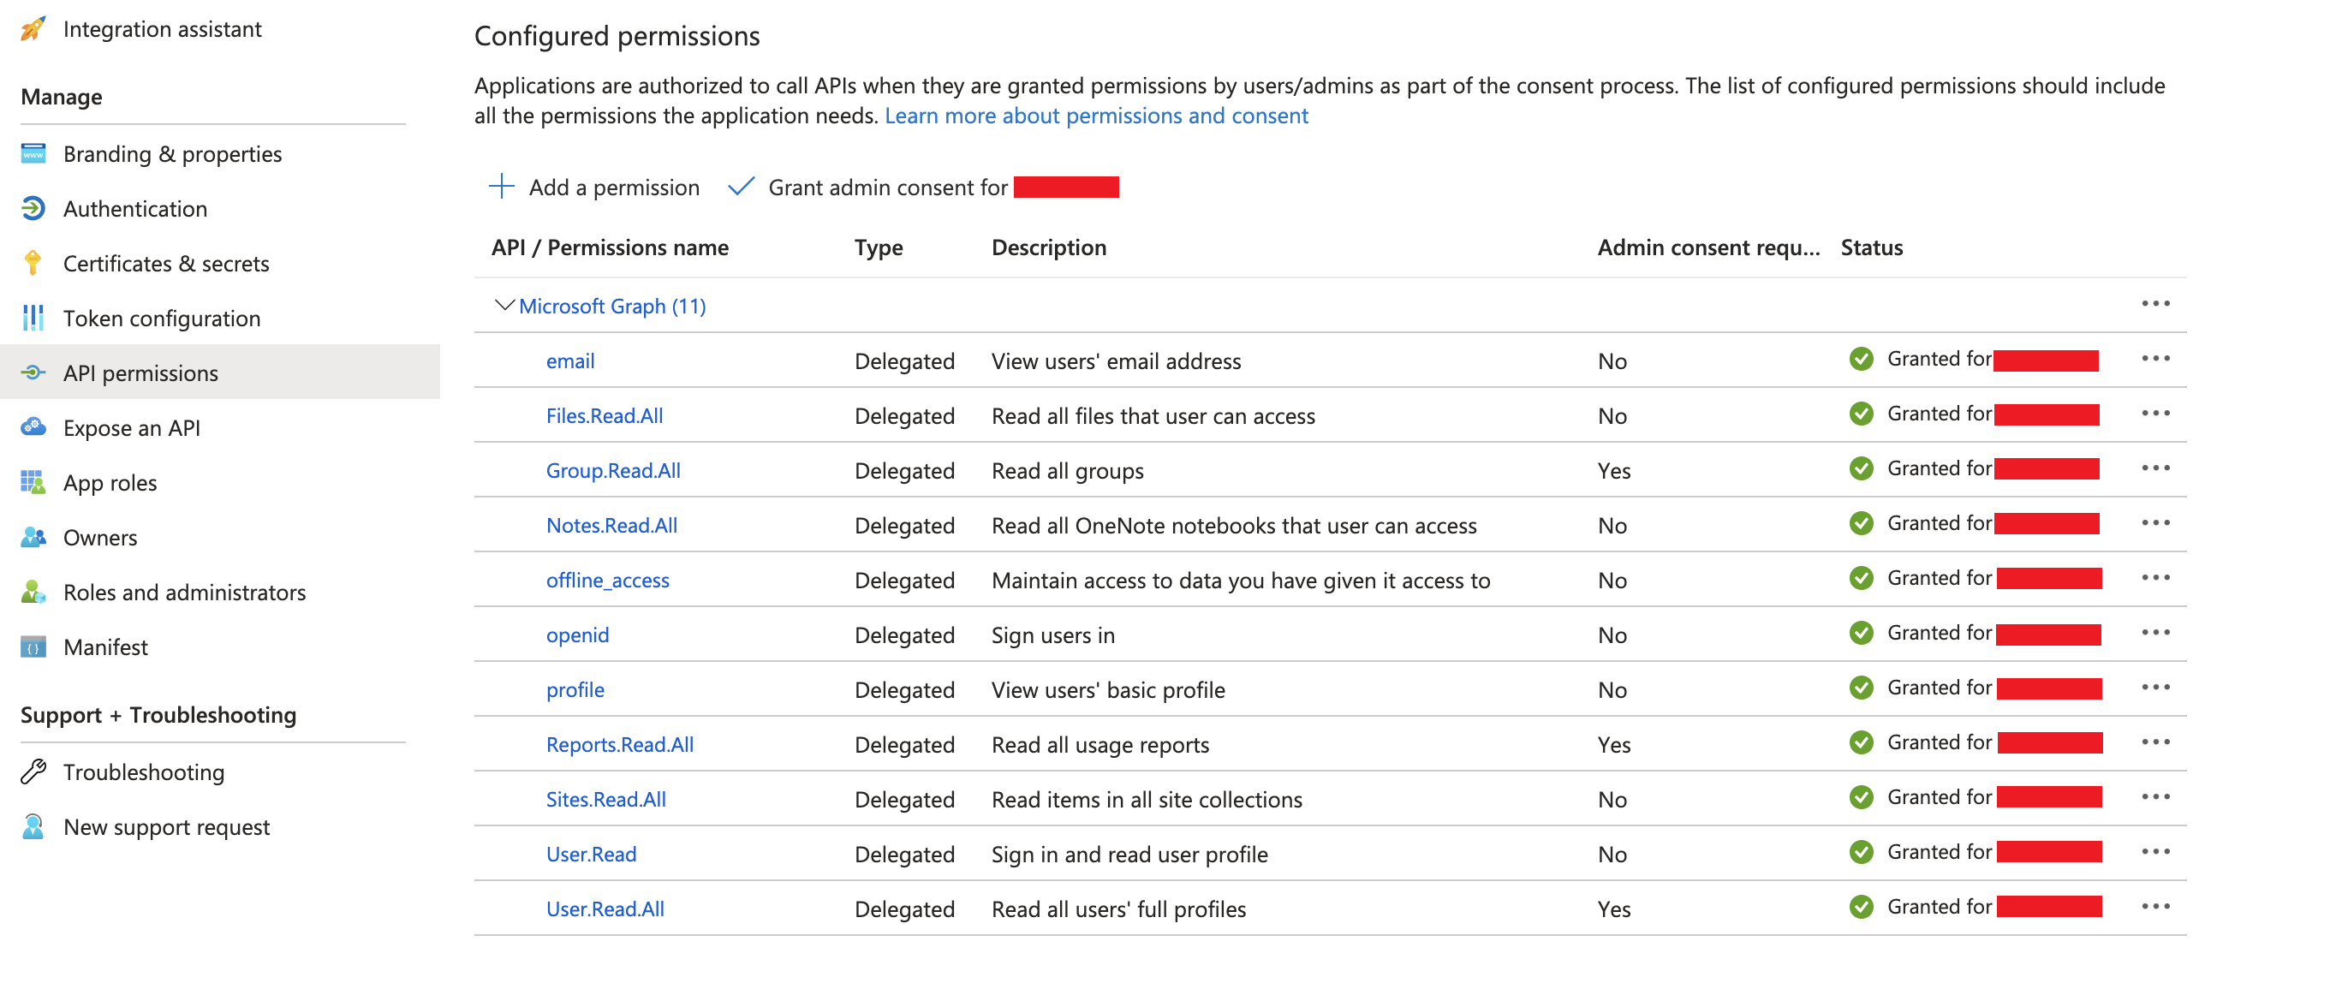Click the Integration assistant rocket icon
Viewport: 2336px width, 995px height.
tap(33, 28)
